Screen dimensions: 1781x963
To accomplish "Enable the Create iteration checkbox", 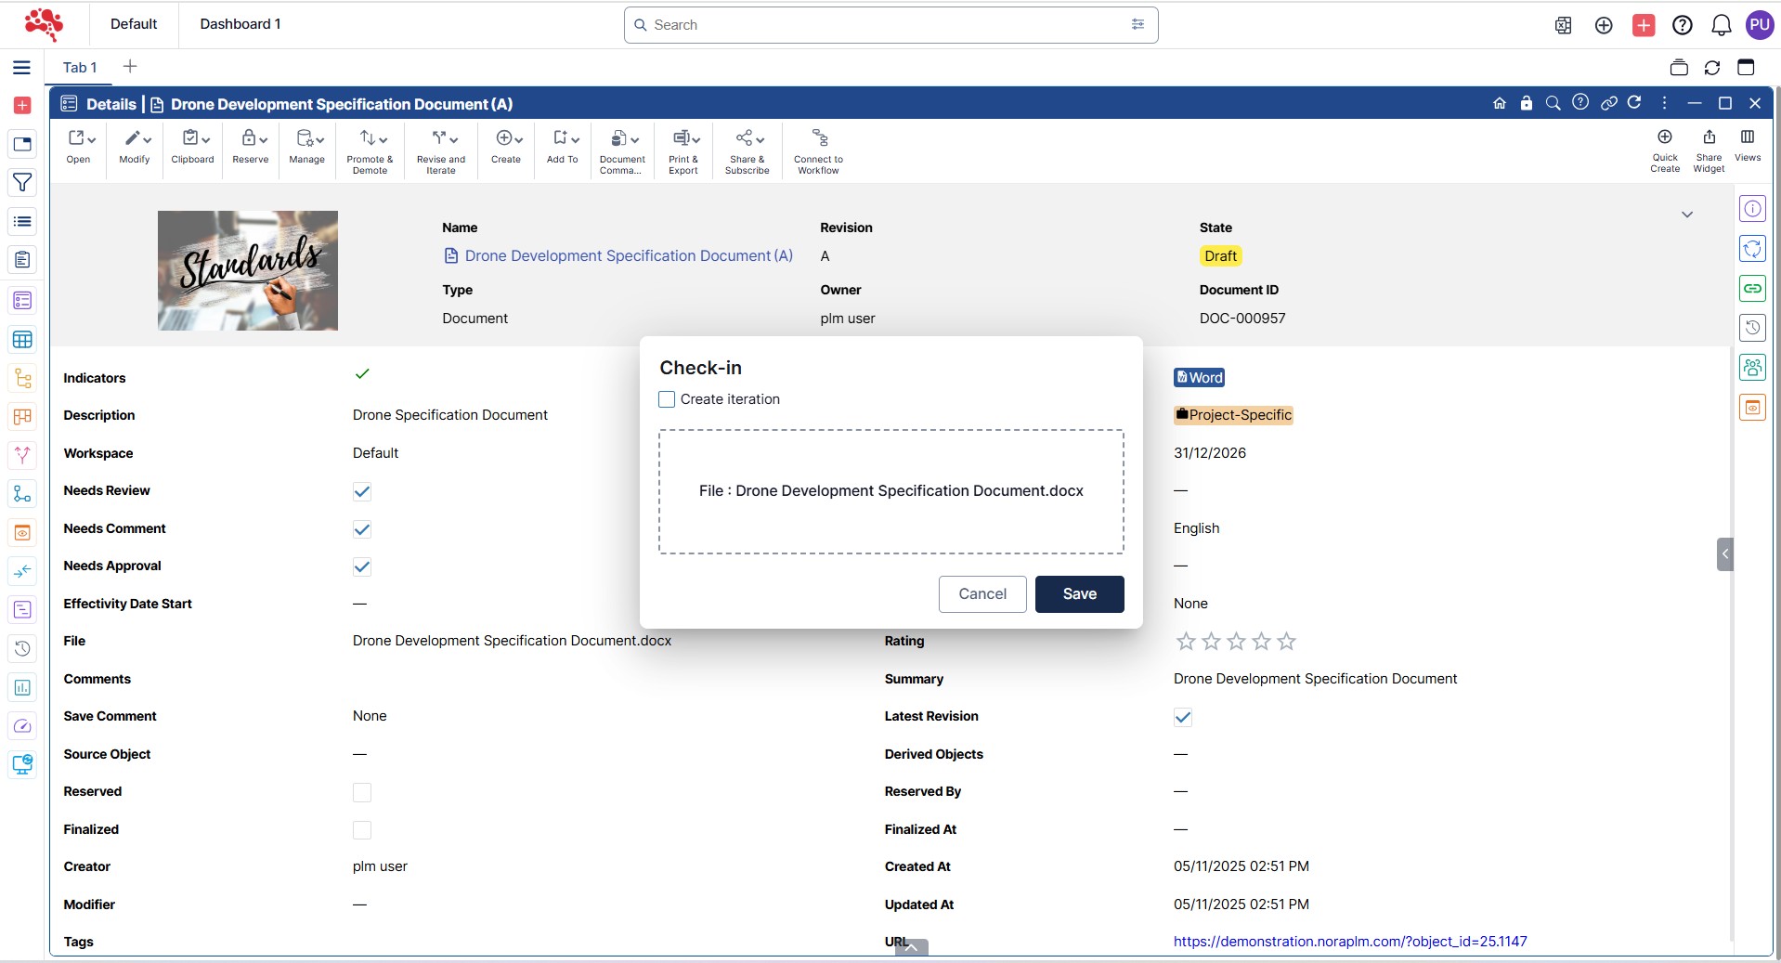I will coord(667,399).
